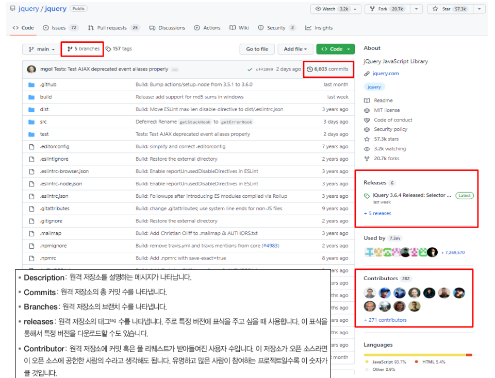Open commit hash cff2899
Image resolution: width=495 pixels, height=378 pixels.
click(264, 70)
